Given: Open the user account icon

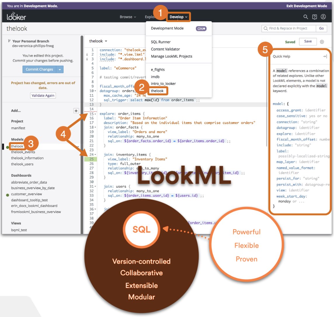Looking at the screenshot, I should (x=323, y=17).
